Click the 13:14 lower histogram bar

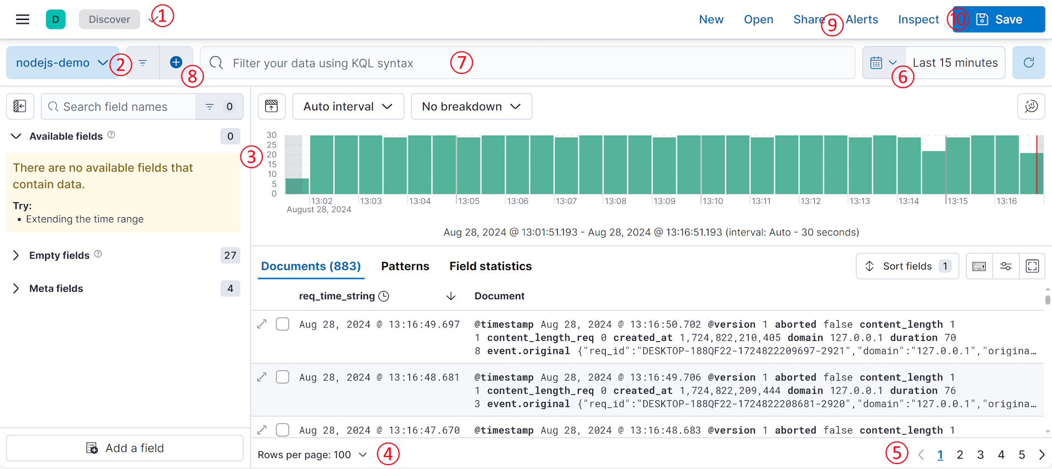pyautogui.click(x=933, y=172)
